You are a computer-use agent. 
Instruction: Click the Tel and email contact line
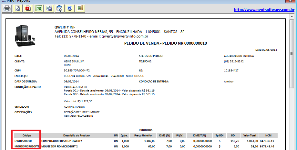point(101,36)
